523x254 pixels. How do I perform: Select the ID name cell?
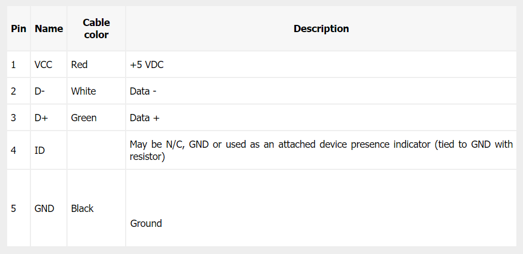pos(39,151)
